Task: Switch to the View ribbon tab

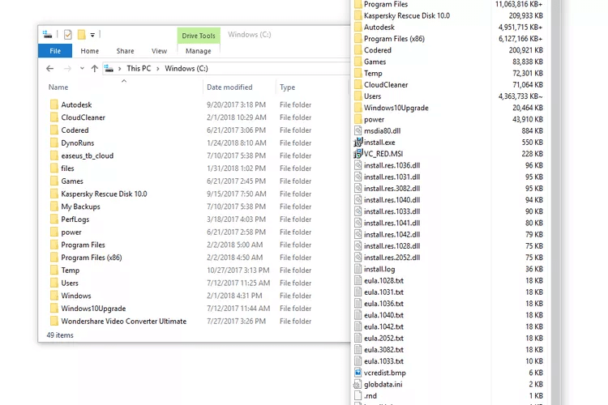Action: click(159, 51)
